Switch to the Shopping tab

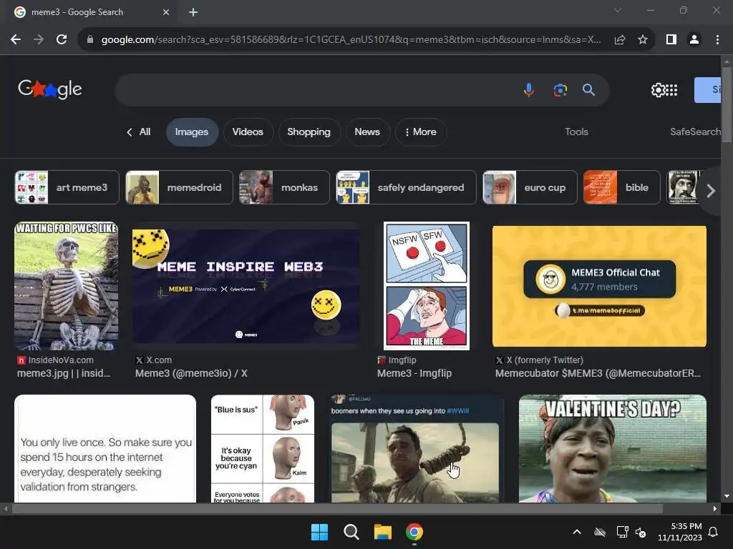[309, 132]
